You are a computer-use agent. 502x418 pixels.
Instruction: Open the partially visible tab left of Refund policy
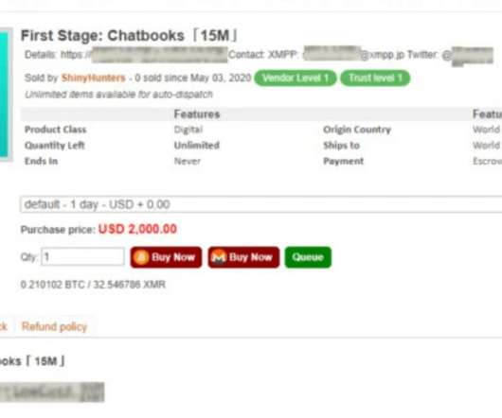(5, 326)
